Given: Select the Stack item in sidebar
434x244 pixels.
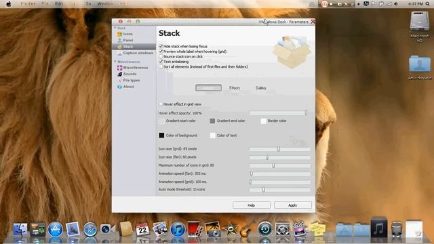Looking at the screenshot, I should coord(134,47).
